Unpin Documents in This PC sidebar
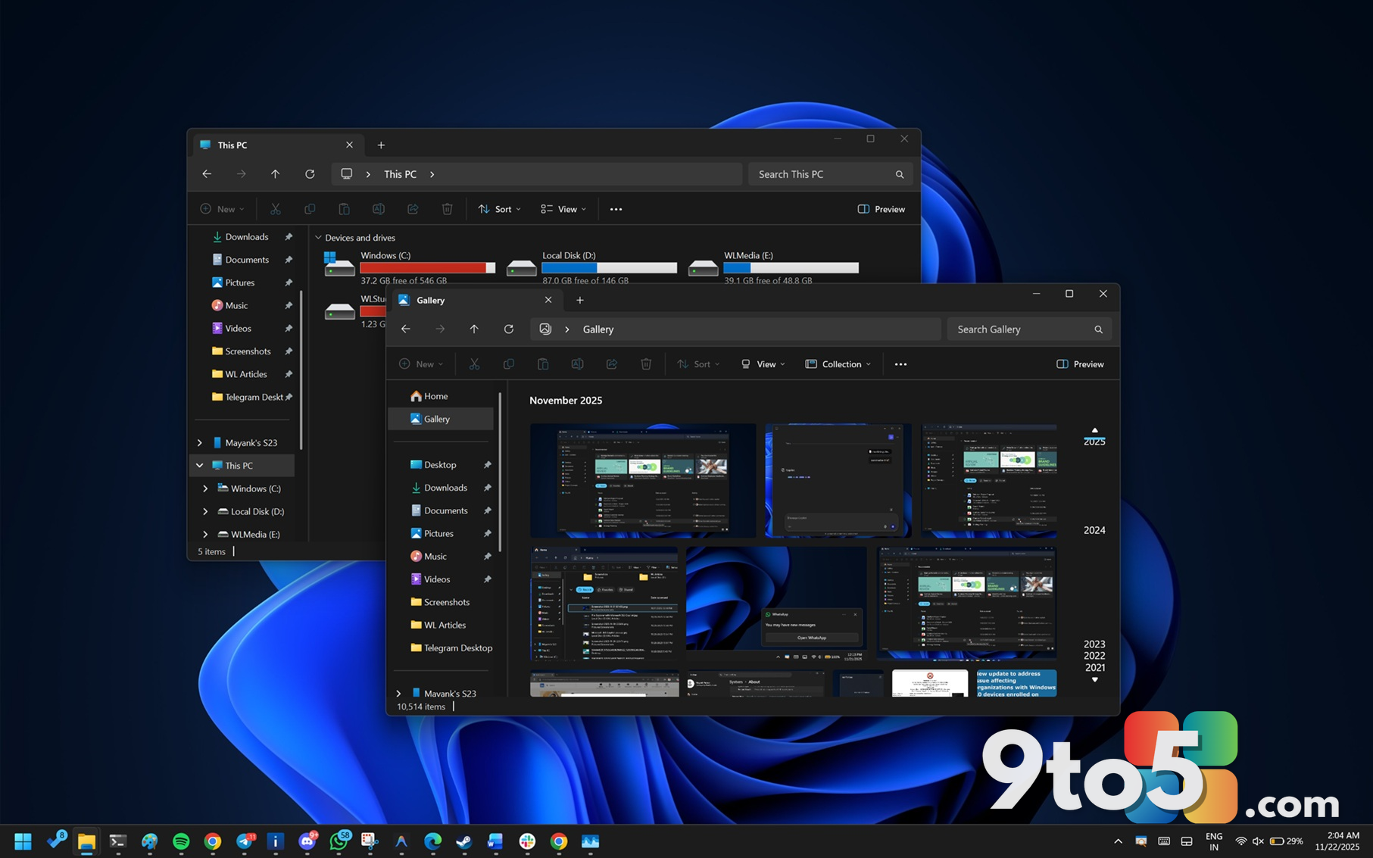 (289, 260)
